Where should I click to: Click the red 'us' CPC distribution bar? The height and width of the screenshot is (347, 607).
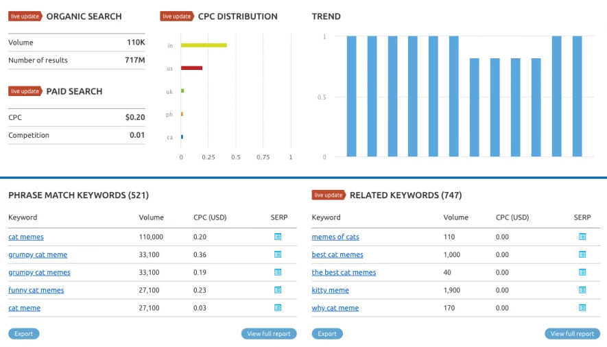[x=191, y=68]
